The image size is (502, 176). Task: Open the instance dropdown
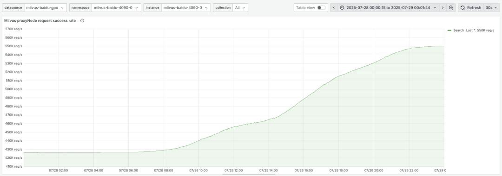185,8
